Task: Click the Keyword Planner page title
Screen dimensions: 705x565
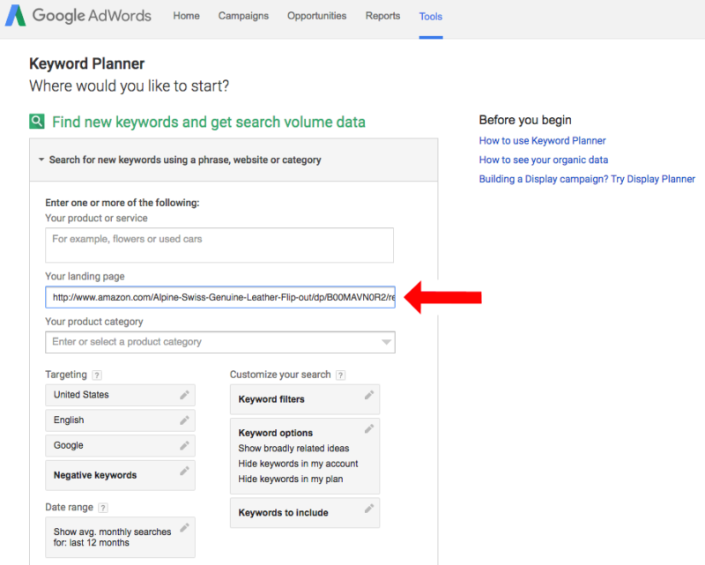Action: [86, 63]
